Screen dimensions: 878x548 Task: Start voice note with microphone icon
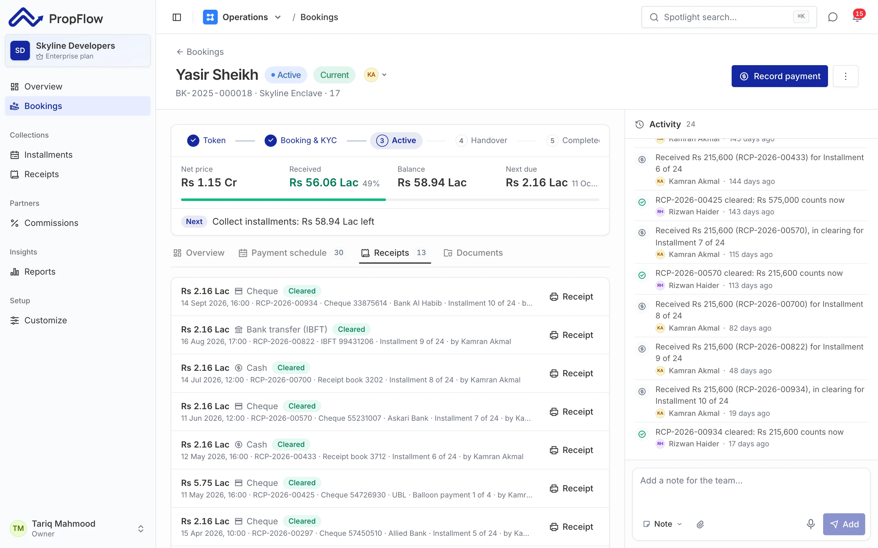(x=811, y=524)
